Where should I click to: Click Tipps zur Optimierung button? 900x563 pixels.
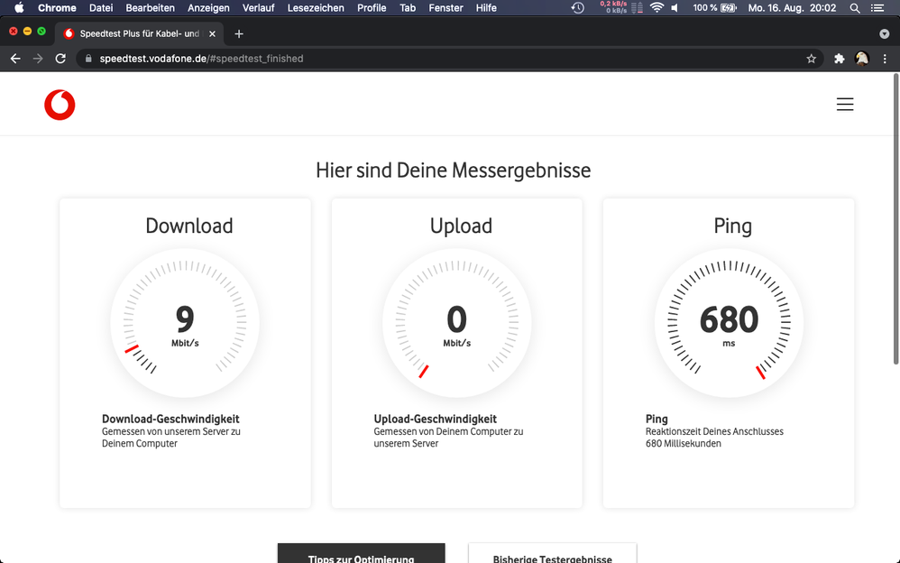pos(361,554)
